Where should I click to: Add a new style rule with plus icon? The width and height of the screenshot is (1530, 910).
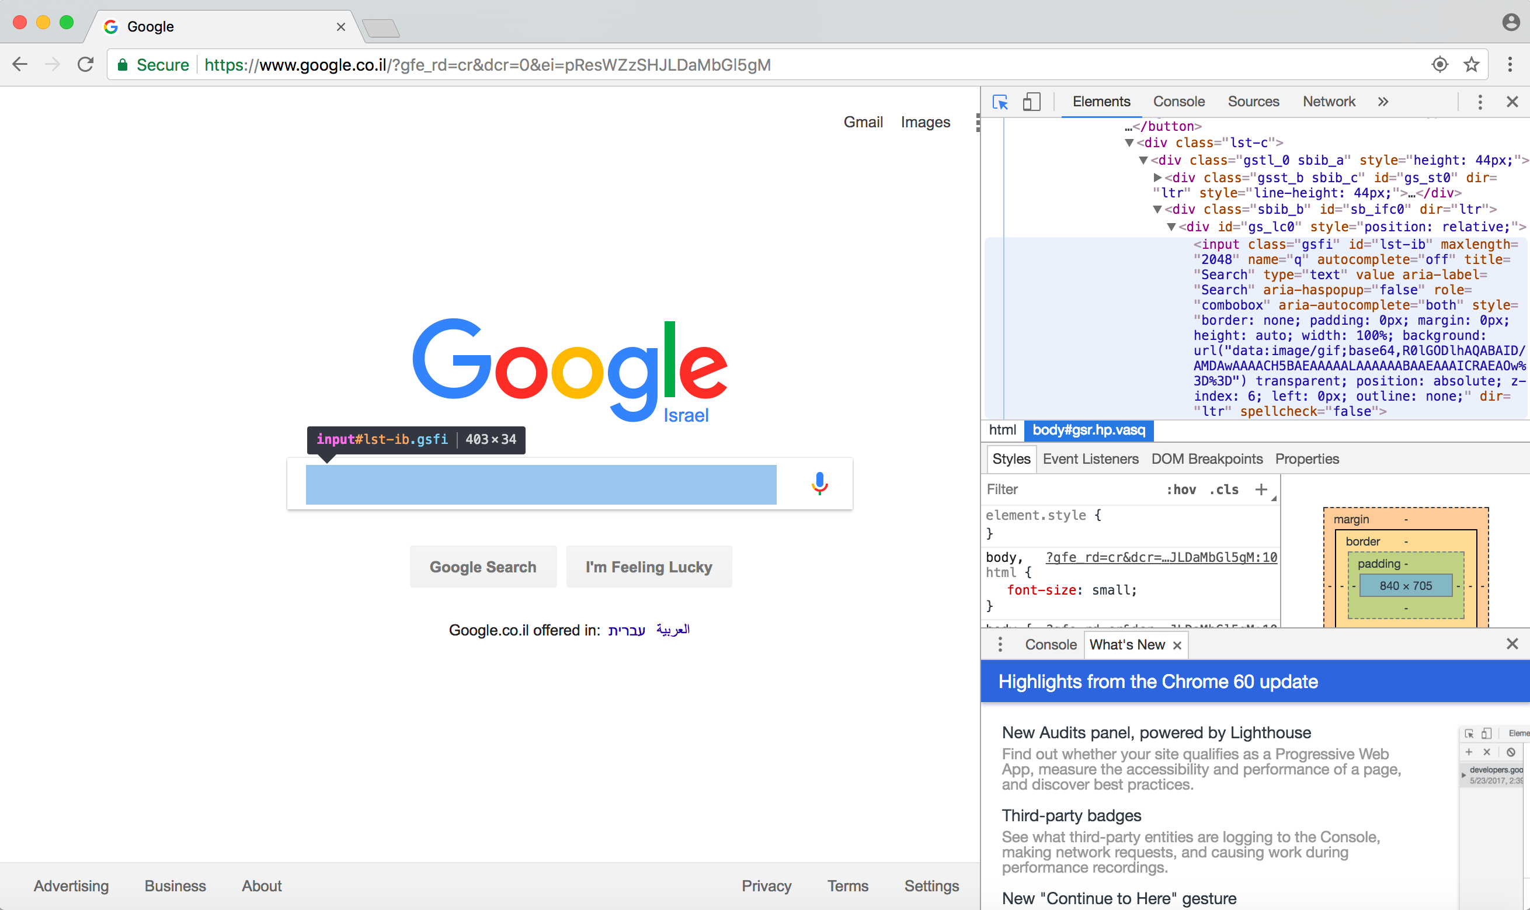coord(1262,489)
